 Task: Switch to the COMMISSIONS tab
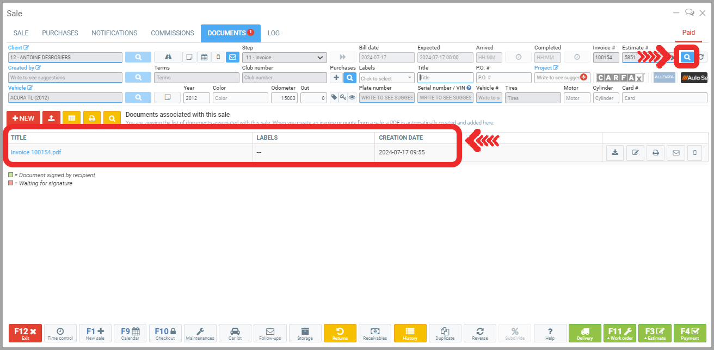pyautogui.click(x=172, y=33)
